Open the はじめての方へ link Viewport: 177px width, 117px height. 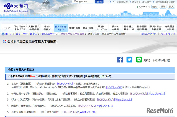point(149,34)
